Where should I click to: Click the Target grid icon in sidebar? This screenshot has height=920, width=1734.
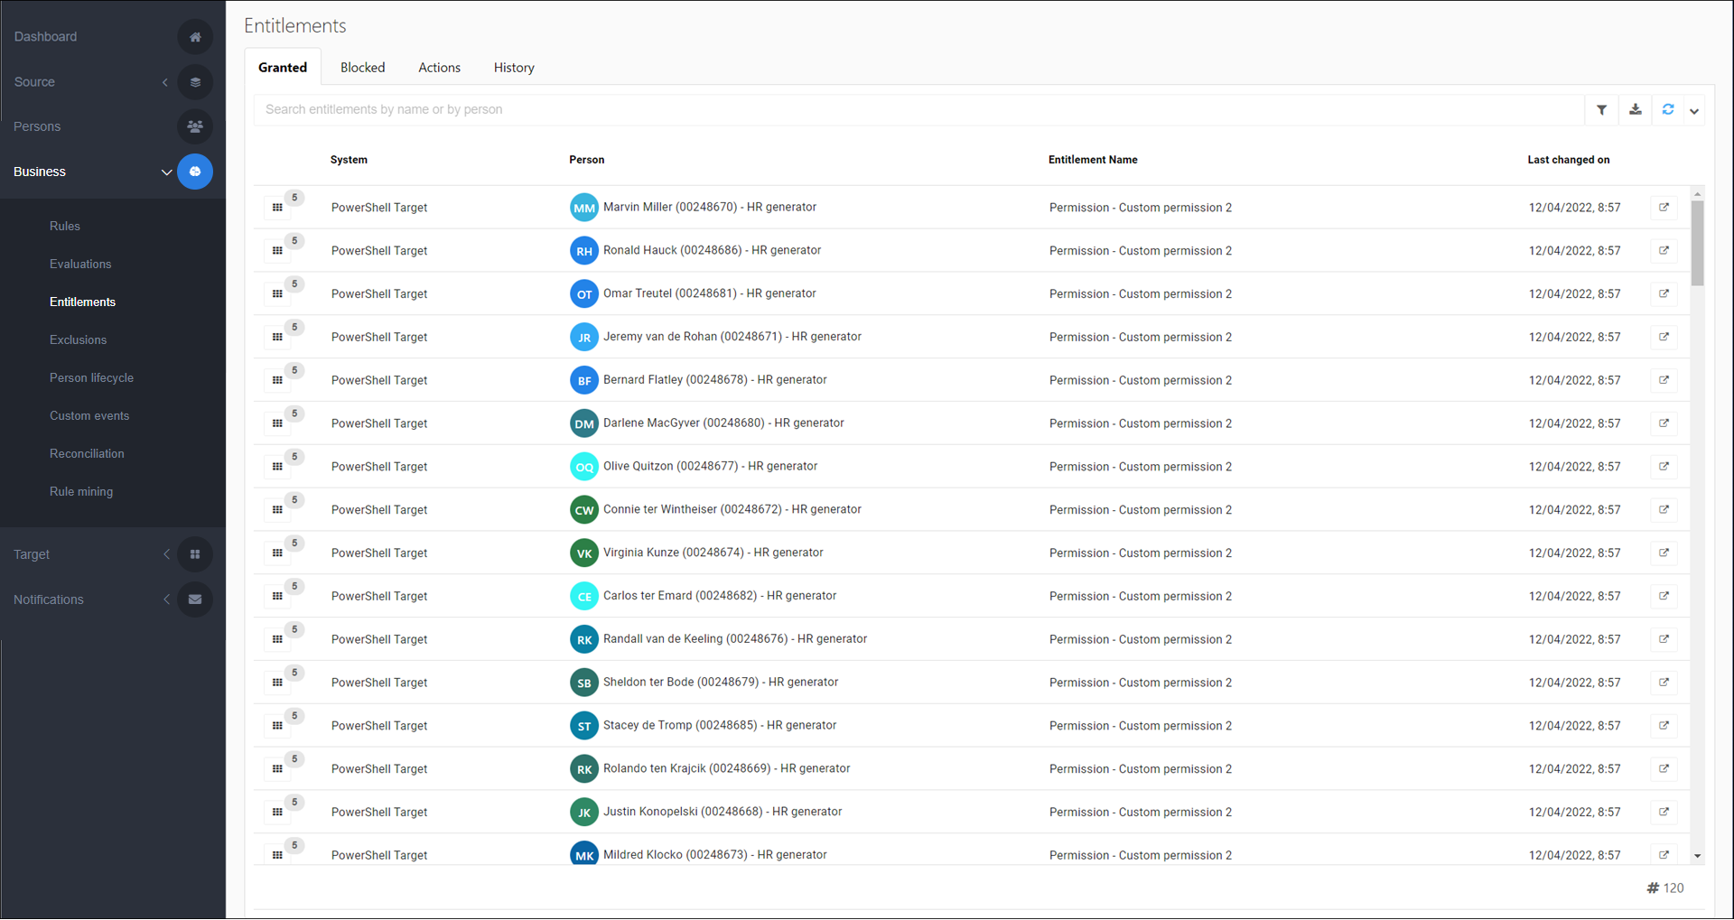pyautogui.click(x=195, y=554)
